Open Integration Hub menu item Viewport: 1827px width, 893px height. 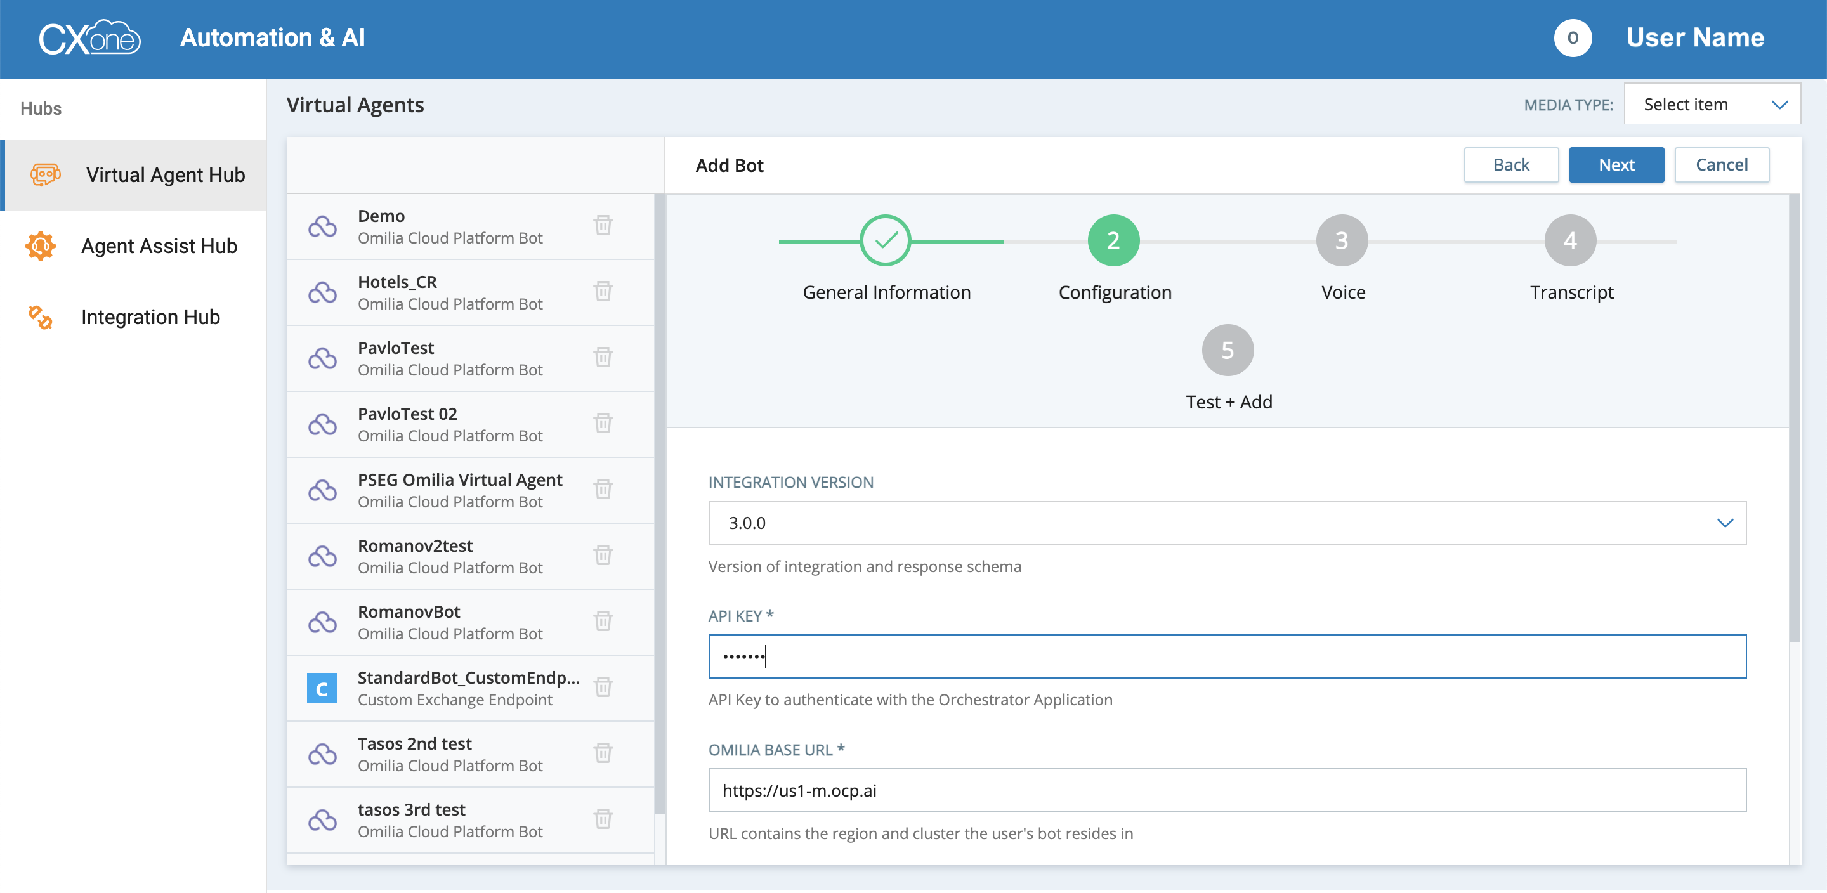pos(150,317)
